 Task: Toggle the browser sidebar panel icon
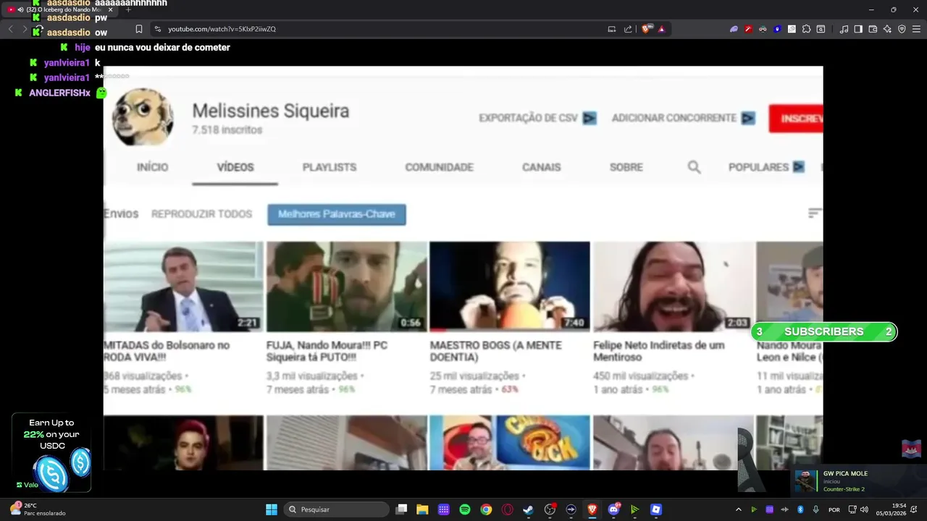pos(858,29)
